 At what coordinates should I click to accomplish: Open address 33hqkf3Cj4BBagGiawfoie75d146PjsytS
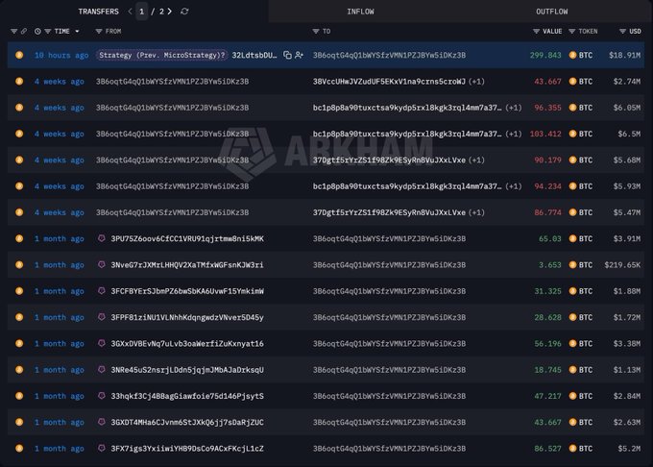187,396
